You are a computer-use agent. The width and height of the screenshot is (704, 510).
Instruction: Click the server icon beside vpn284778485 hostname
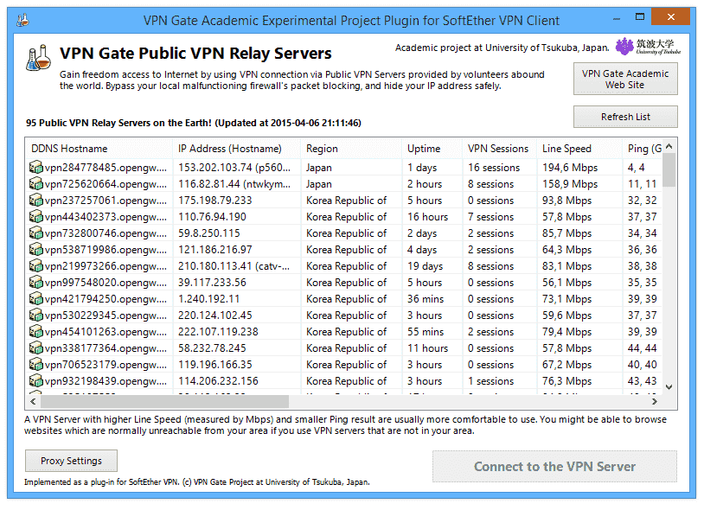tap(36, 168)
